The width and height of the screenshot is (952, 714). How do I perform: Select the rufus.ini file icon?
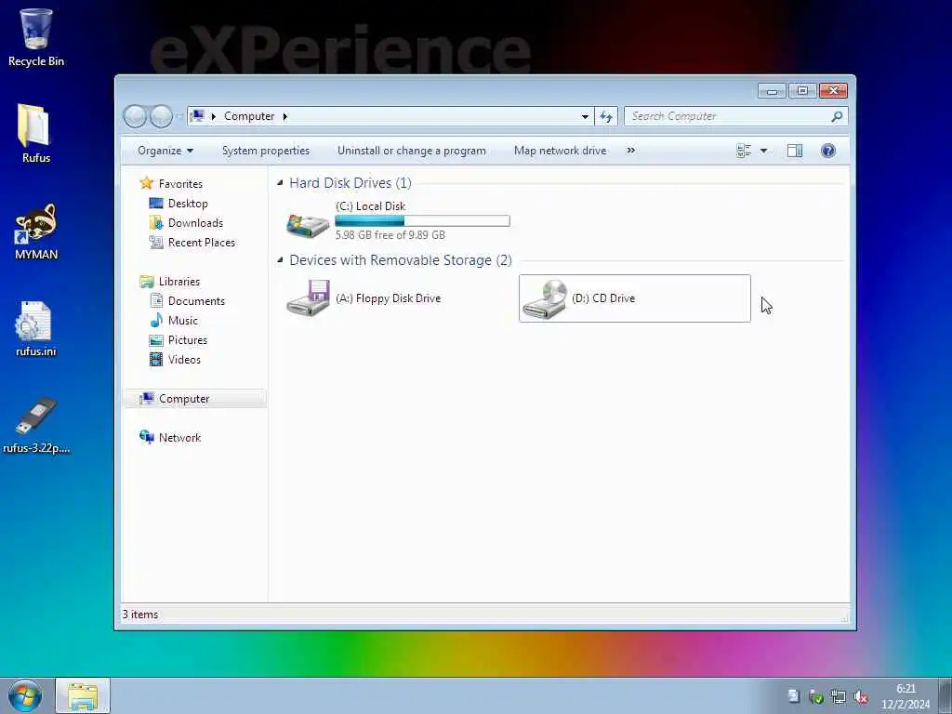click(x=34, y=321)
